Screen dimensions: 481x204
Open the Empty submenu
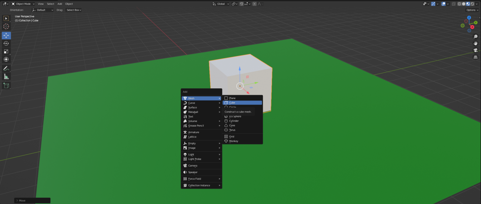[x=202, y=144]
